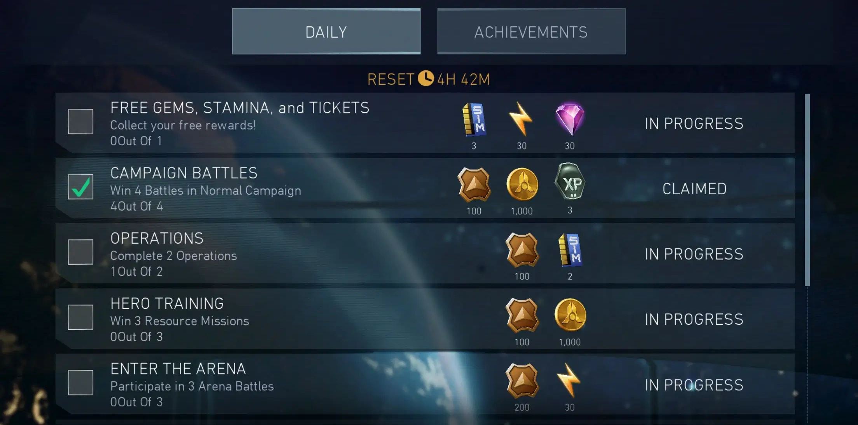Viewport: 858px width, 425px height.
Task: Click the vertical scrollbar on the quest list
Action: (807, 190)
